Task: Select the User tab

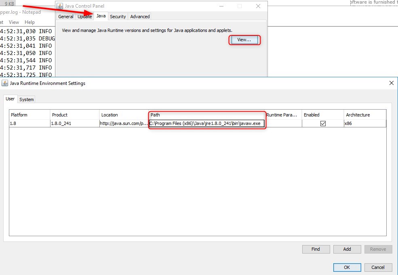Action: (10, 98)
